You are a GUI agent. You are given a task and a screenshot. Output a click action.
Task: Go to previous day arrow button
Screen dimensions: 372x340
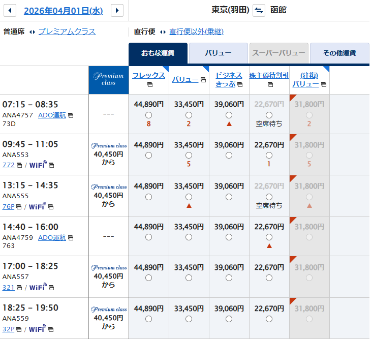(10, 10)
